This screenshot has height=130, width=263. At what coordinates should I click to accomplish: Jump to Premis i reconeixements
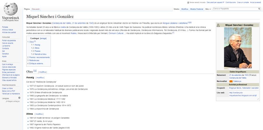pyautogui.click(x=39, y=57)
